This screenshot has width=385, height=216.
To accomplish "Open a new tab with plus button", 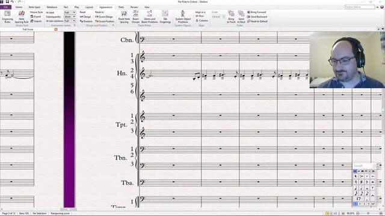I will (378, 29).
